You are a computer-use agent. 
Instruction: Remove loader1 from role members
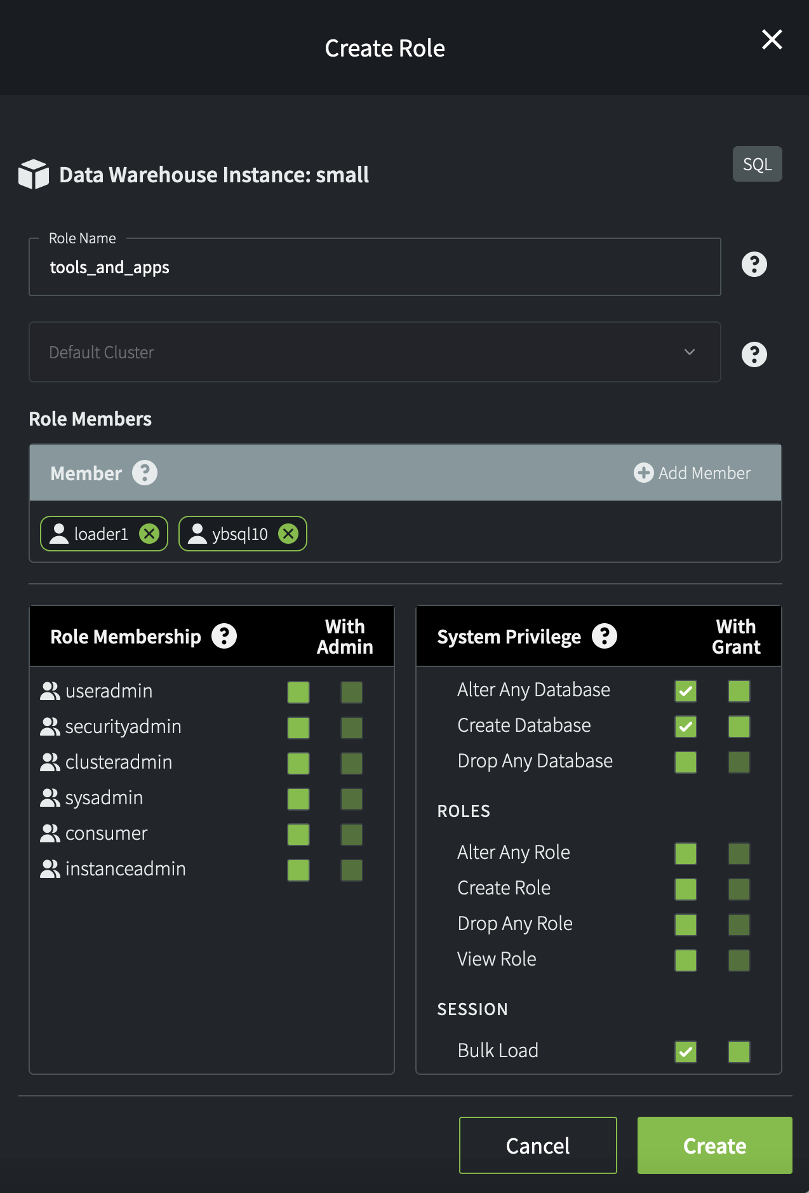click(x=149, y=534)
